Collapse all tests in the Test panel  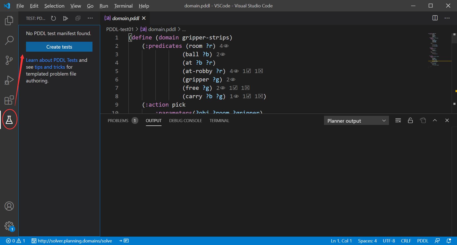[78, 18]
